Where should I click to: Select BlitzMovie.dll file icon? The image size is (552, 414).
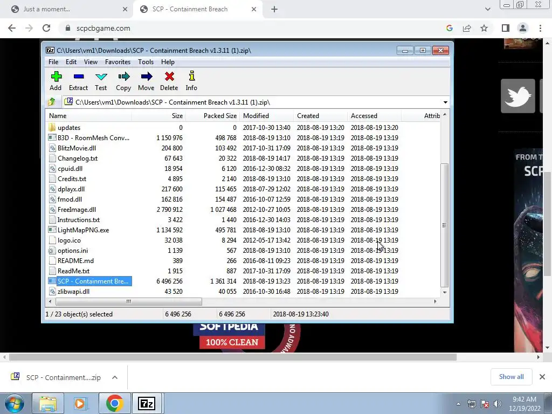[52, 148]
